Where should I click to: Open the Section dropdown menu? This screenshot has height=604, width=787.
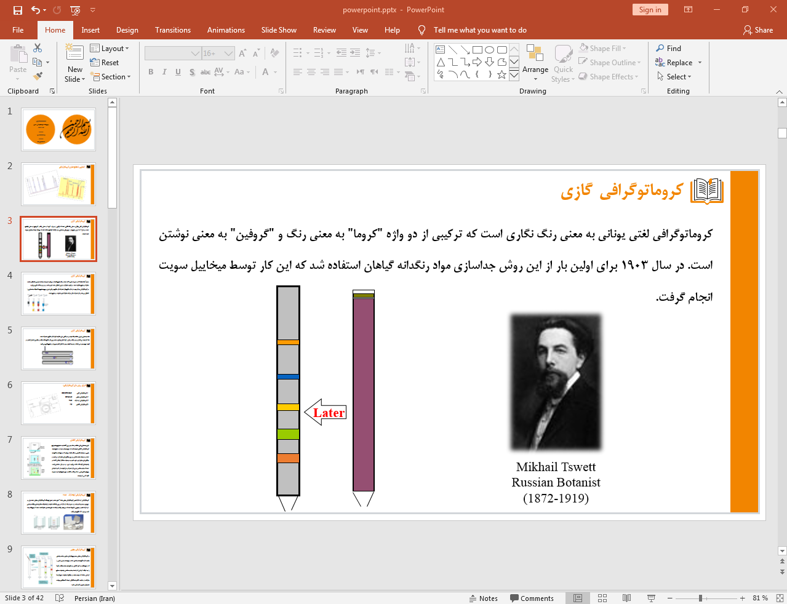click(111, 77)
